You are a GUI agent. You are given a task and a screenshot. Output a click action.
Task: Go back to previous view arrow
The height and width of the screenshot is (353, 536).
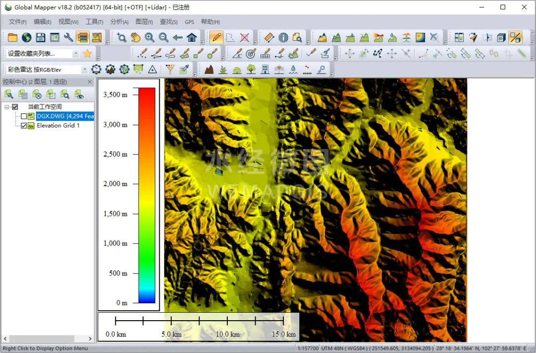[x=177, y=37]
